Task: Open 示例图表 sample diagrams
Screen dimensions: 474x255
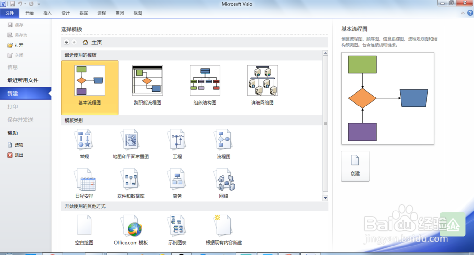Action: point(177,230)
